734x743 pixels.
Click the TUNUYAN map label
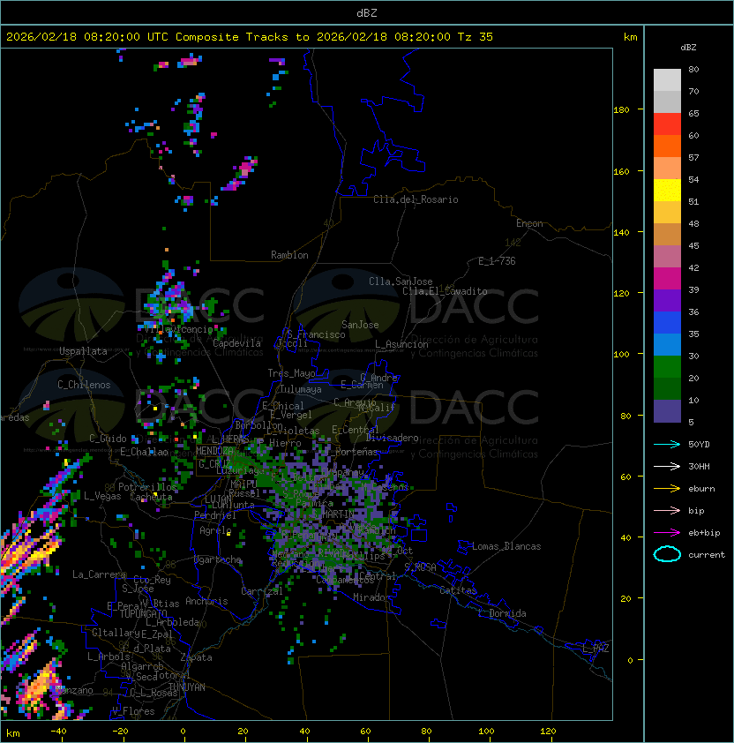coord(187,687)
